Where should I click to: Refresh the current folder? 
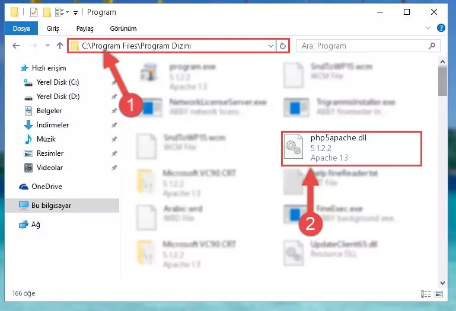coord(282,46)
